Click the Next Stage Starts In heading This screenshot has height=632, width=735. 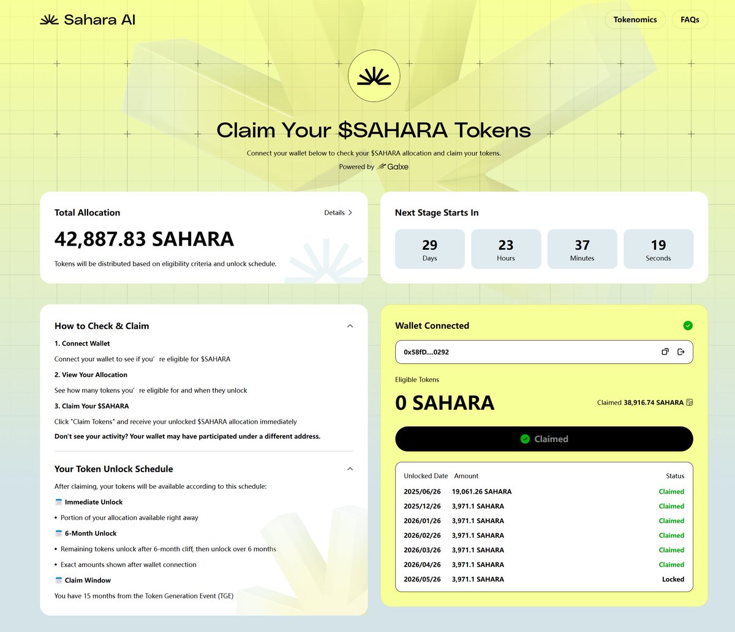point(437,213)
